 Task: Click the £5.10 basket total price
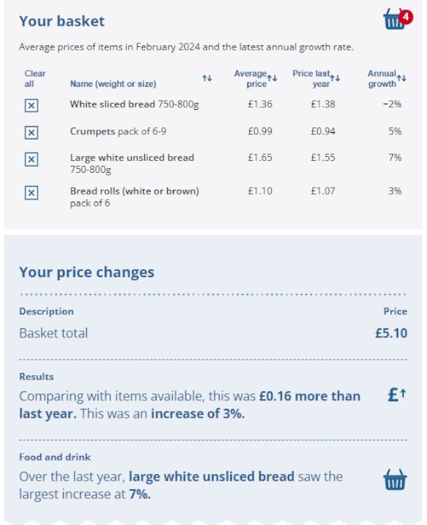(x=391, y=333)
